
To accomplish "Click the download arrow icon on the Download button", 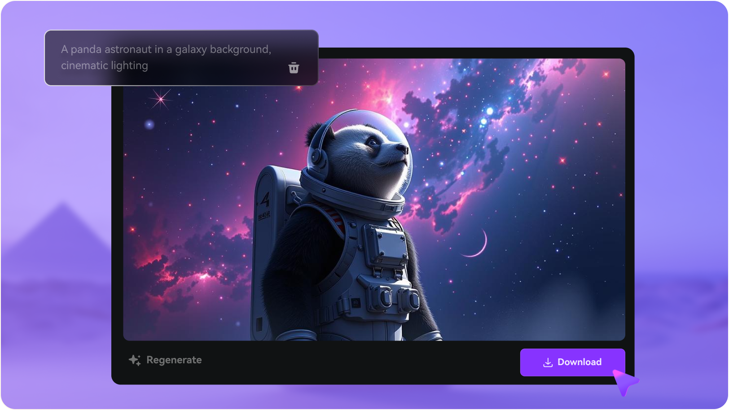I will (x=548, y=362).
